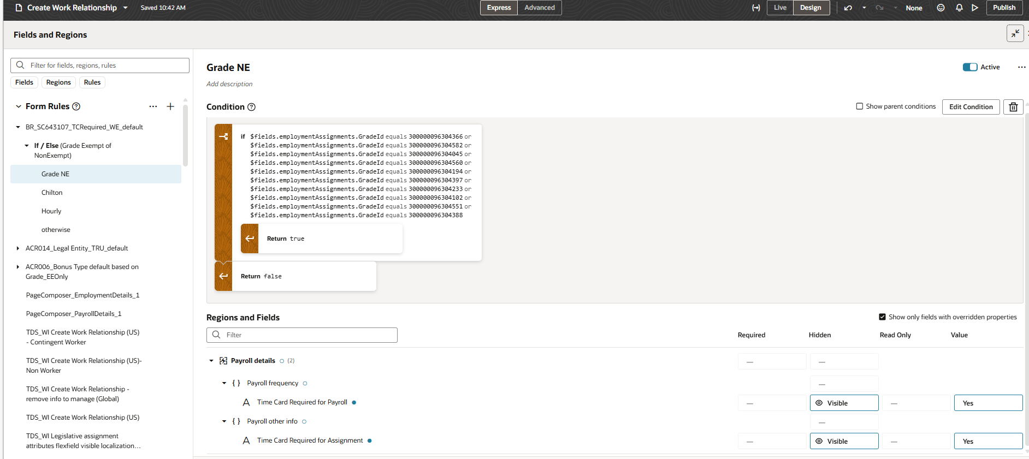Delete the condition with trash icon
The width and height of the screenshot is (1029, 459).
[1013, 107]
